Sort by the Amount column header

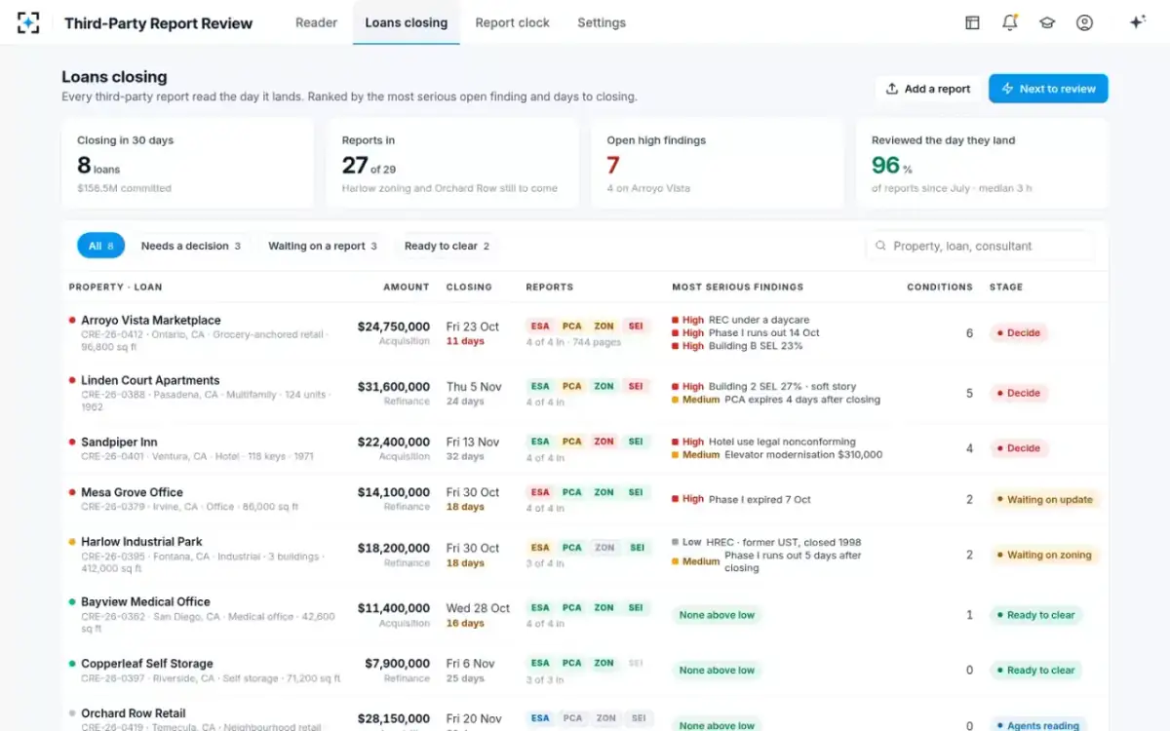407,288
